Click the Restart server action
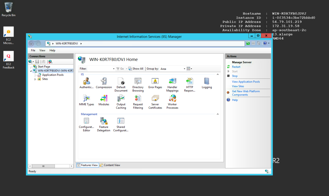 (236, 67)
